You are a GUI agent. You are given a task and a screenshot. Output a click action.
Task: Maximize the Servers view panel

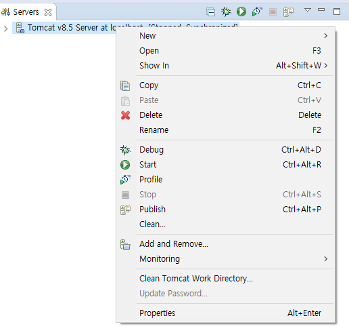[x=337, y=12]
